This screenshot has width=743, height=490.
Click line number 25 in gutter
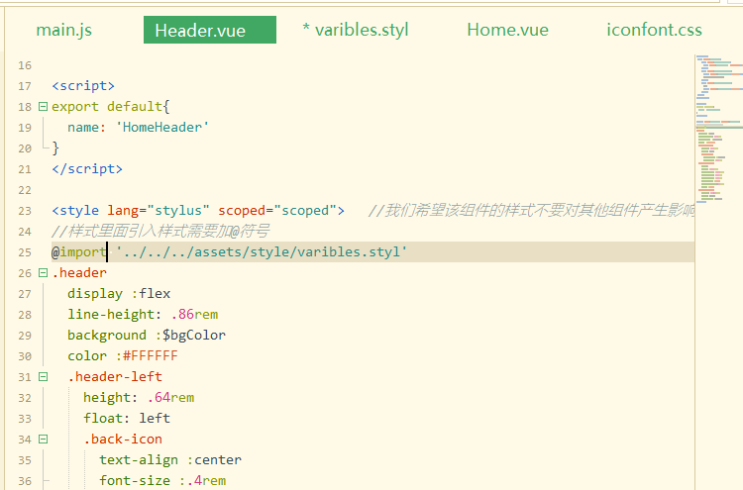[x=25, y=252]
